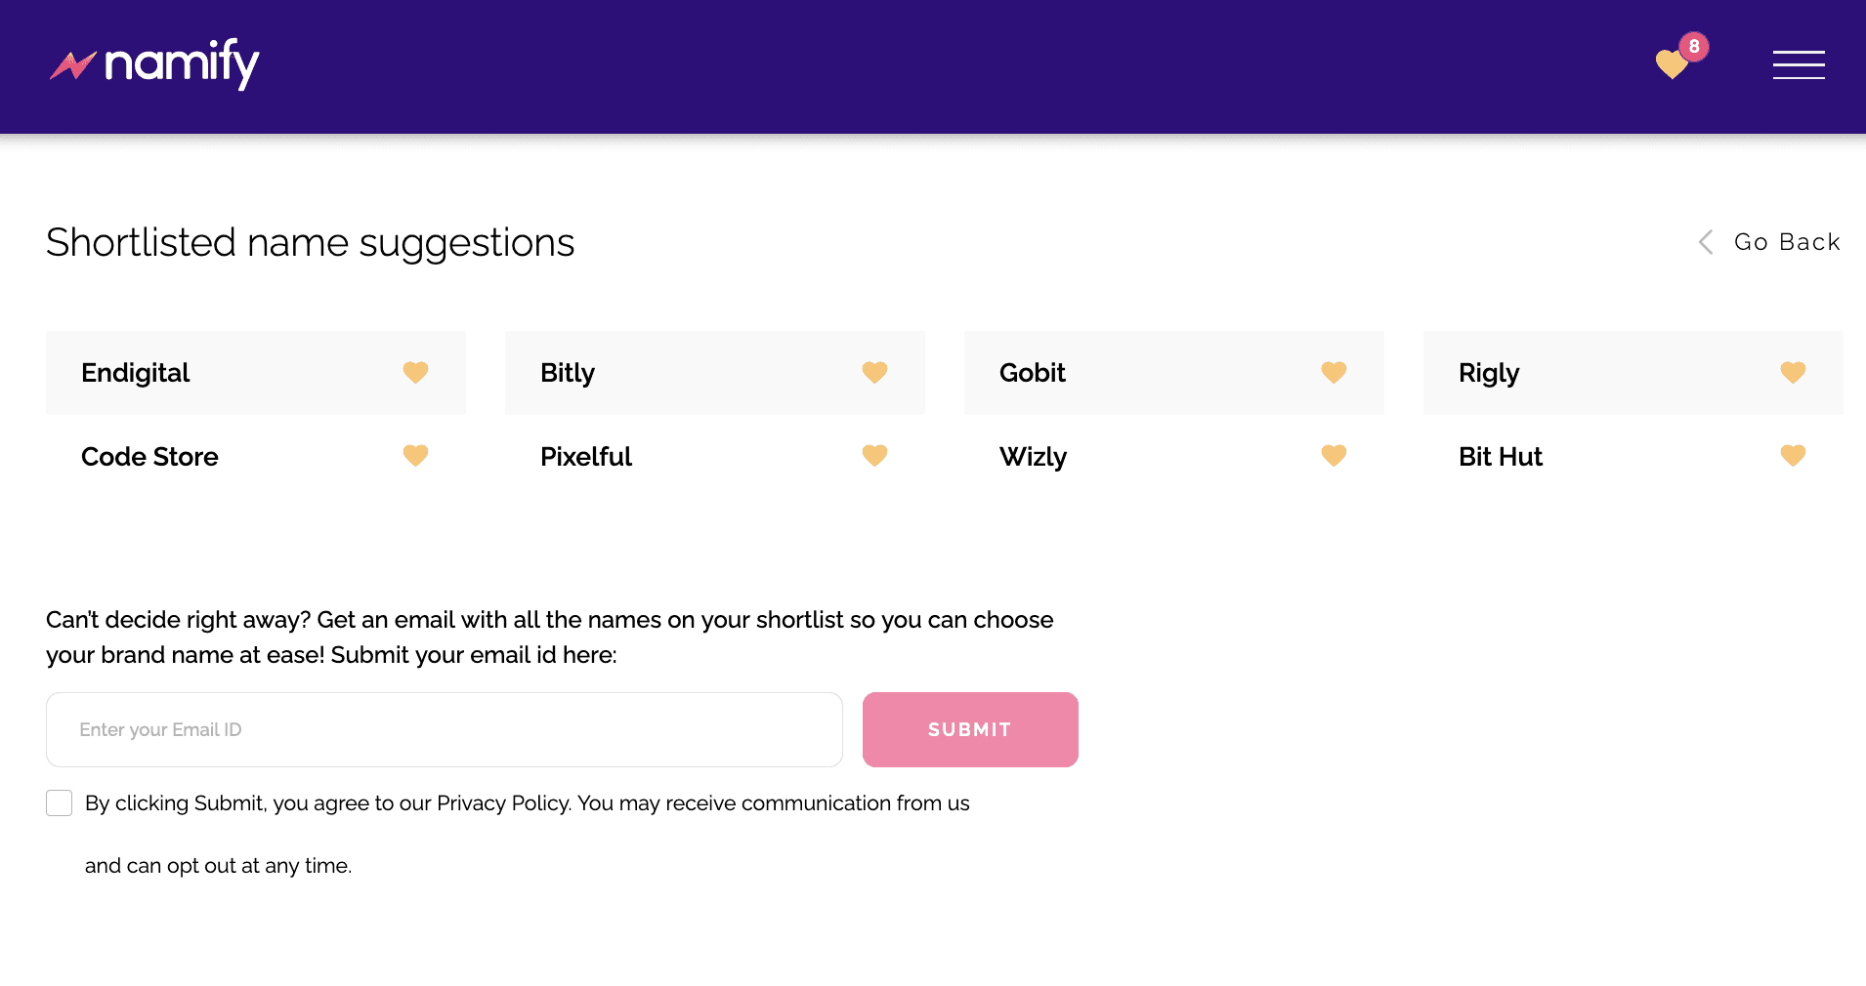Open the hamburger menu

tap(1799, 64)
